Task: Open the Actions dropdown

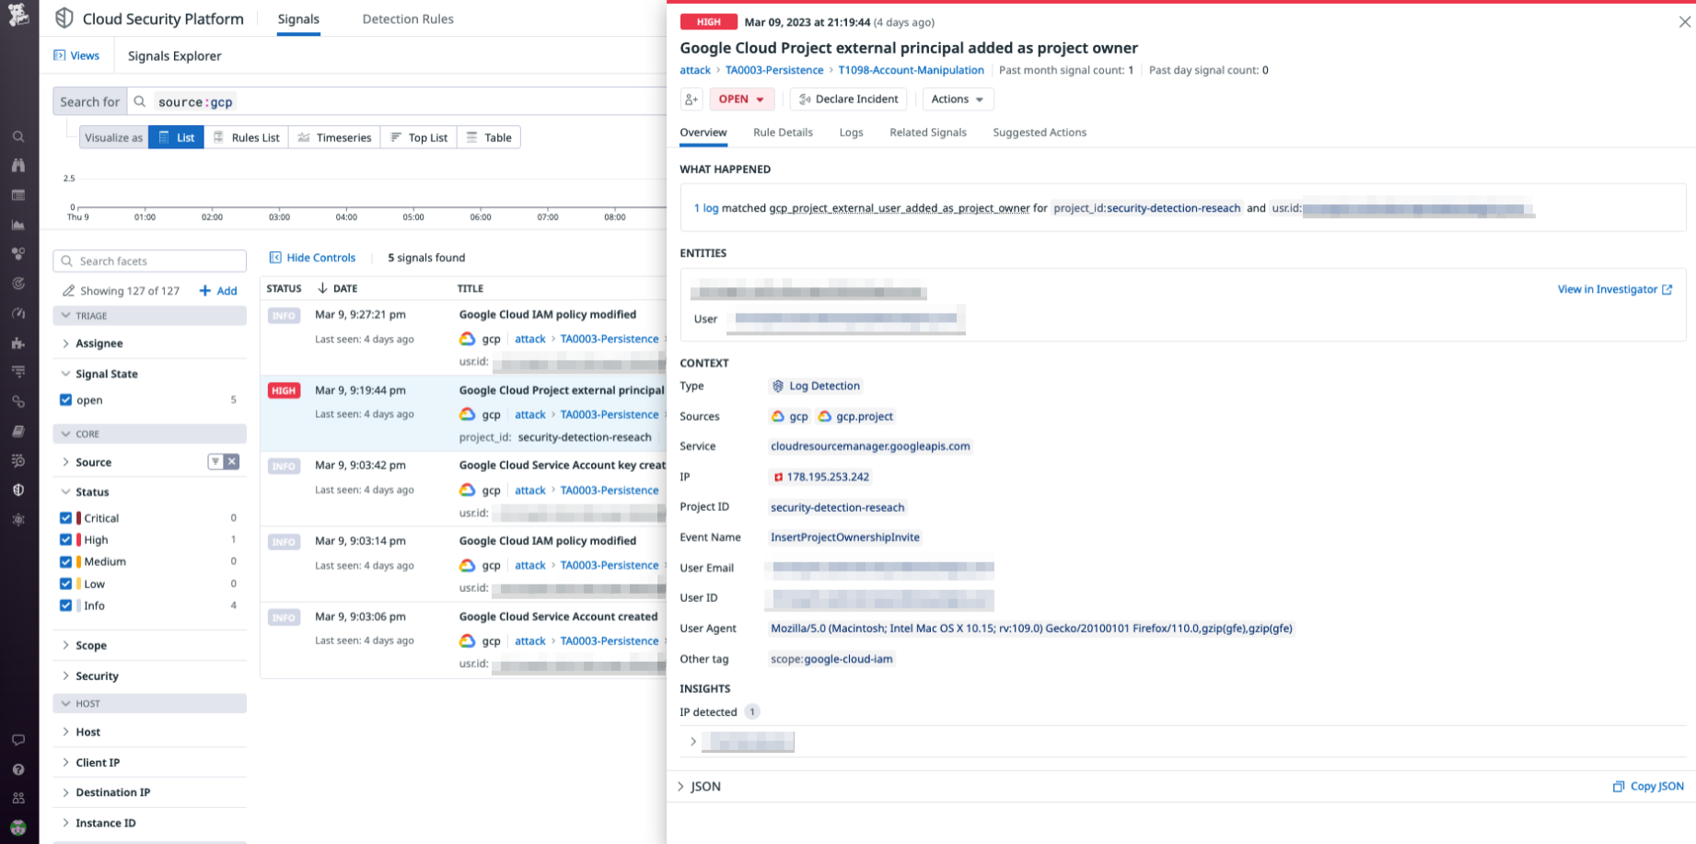Action: pos(958,98)
